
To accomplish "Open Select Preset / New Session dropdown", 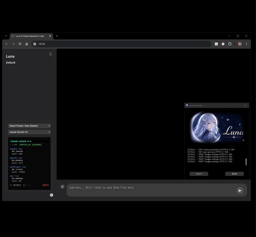I will click(x=29, y=126).
